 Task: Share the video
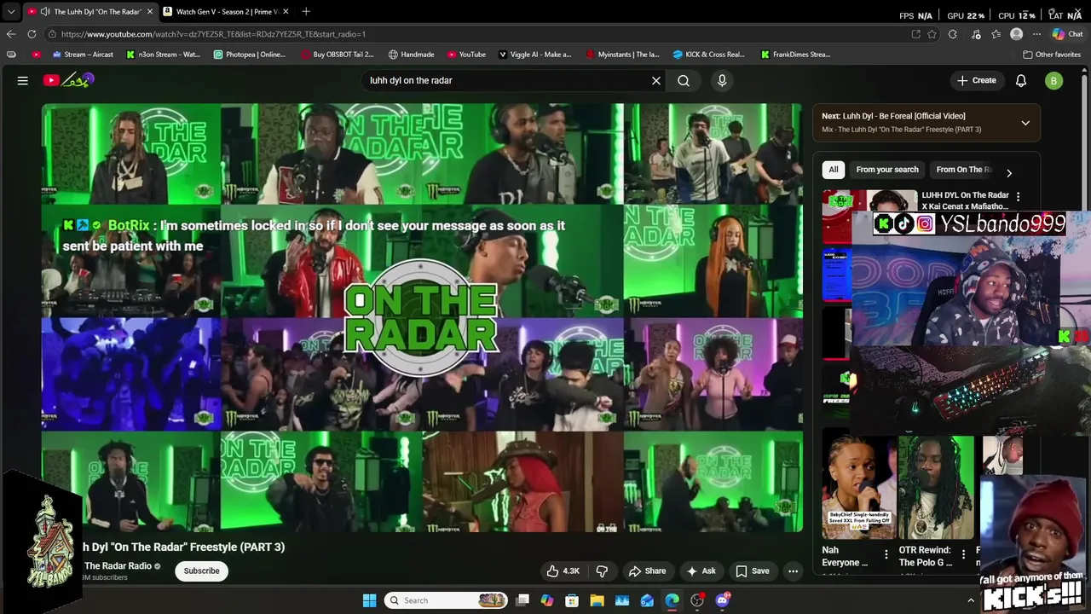click(647, 571)
